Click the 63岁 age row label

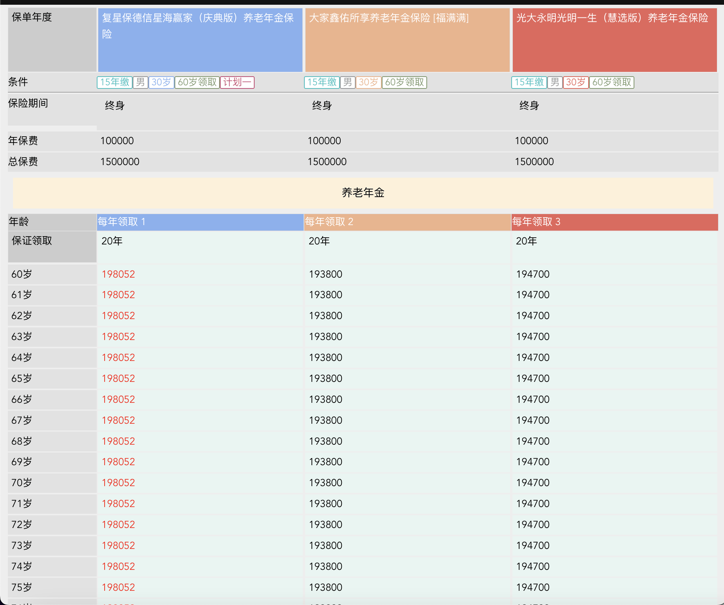click(22, 337)
